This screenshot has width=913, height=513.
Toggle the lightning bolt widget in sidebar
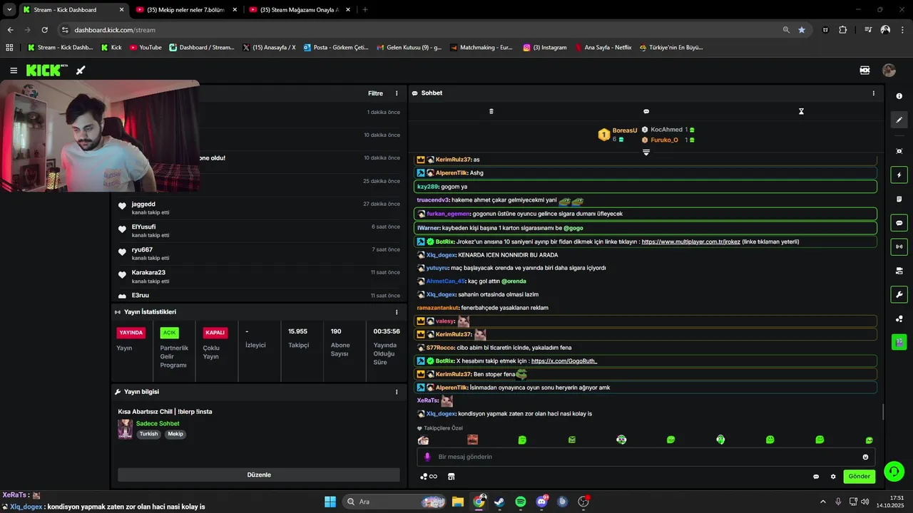[899, 175]
